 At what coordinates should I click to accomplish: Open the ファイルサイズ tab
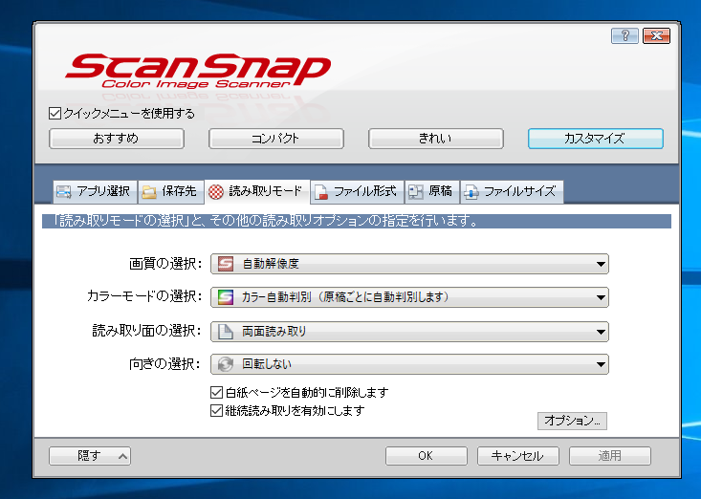pyautogui.click(x=512, y=191)
